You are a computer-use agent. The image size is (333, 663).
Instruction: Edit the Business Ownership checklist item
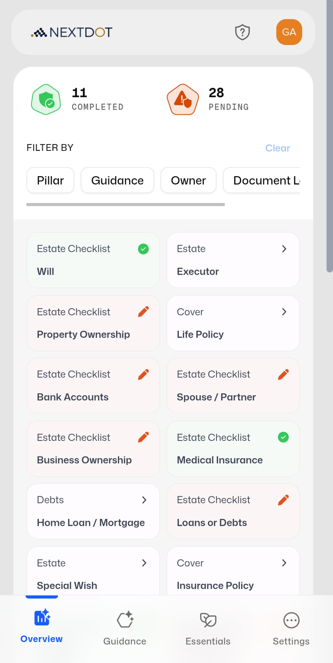coord(143,437)
